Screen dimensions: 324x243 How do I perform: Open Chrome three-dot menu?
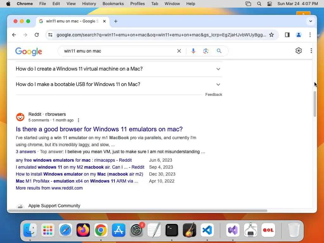(310, 35)
